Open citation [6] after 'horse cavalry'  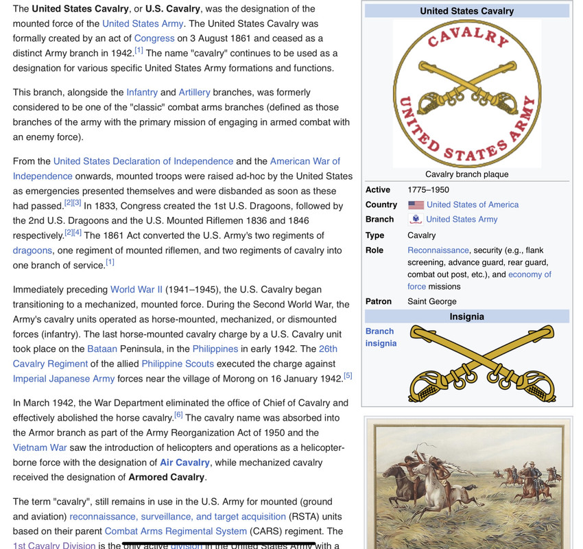tap(178, 414)
